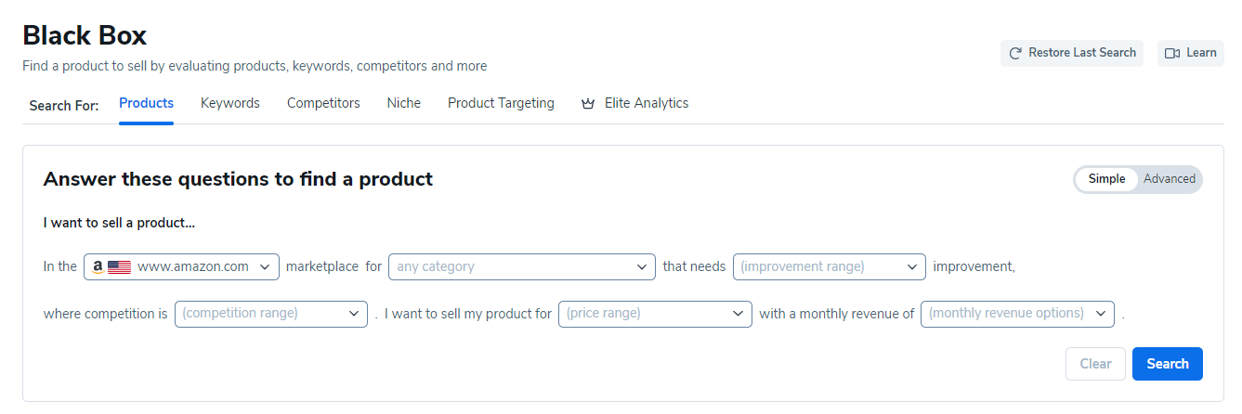Click the Amazon logo in marketplace selector
The width and height of the screenshot is (1242, 414).
coord(98,266)
